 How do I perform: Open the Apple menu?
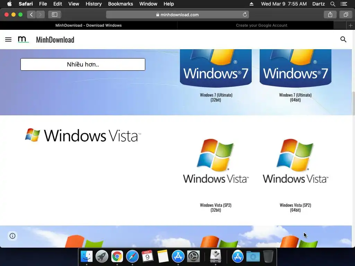click(x=9, y=4)
